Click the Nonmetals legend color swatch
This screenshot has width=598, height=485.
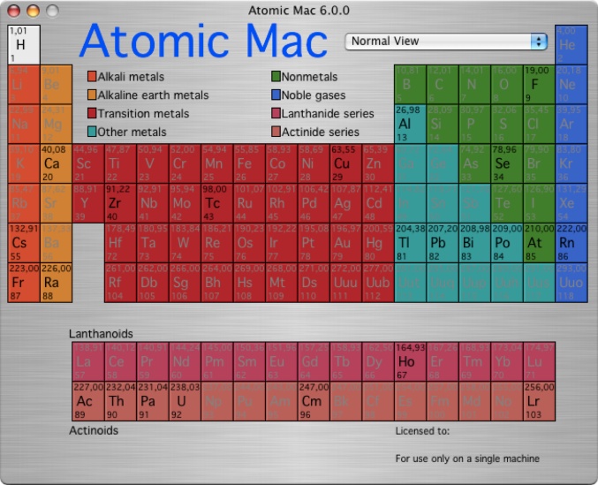pyautogui.click(x=276, y=76)
